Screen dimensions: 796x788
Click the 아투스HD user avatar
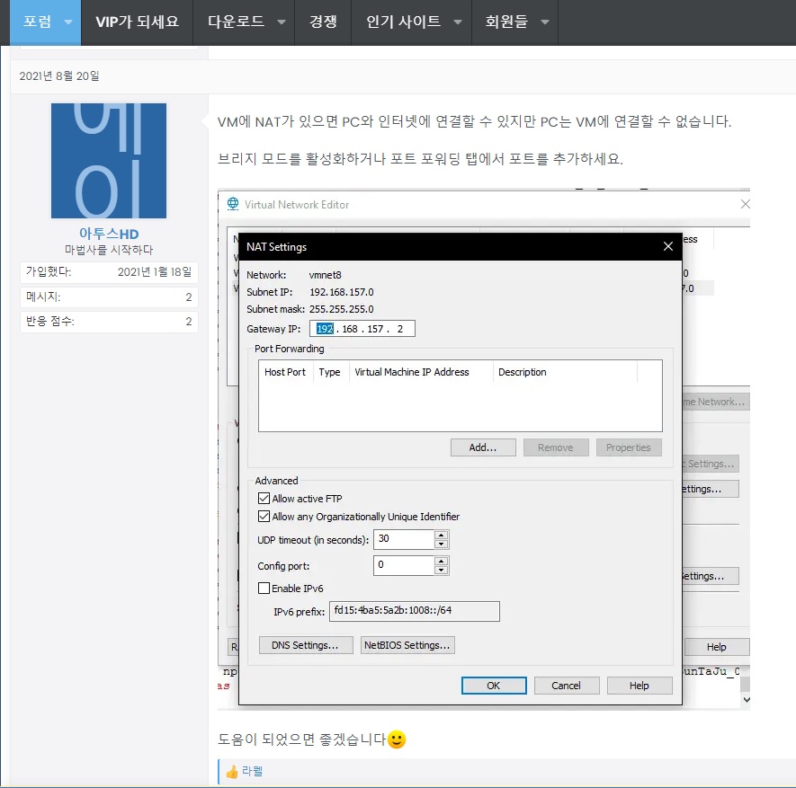point(109,161)
